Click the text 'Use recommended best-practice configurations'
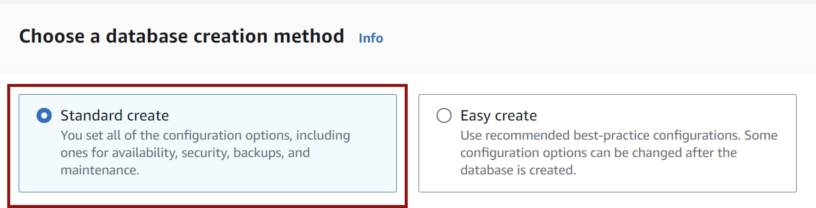Screen dimensions: 816x208 600,135
